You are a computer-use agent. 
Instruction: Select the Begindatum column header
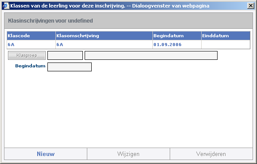[177, 36]
